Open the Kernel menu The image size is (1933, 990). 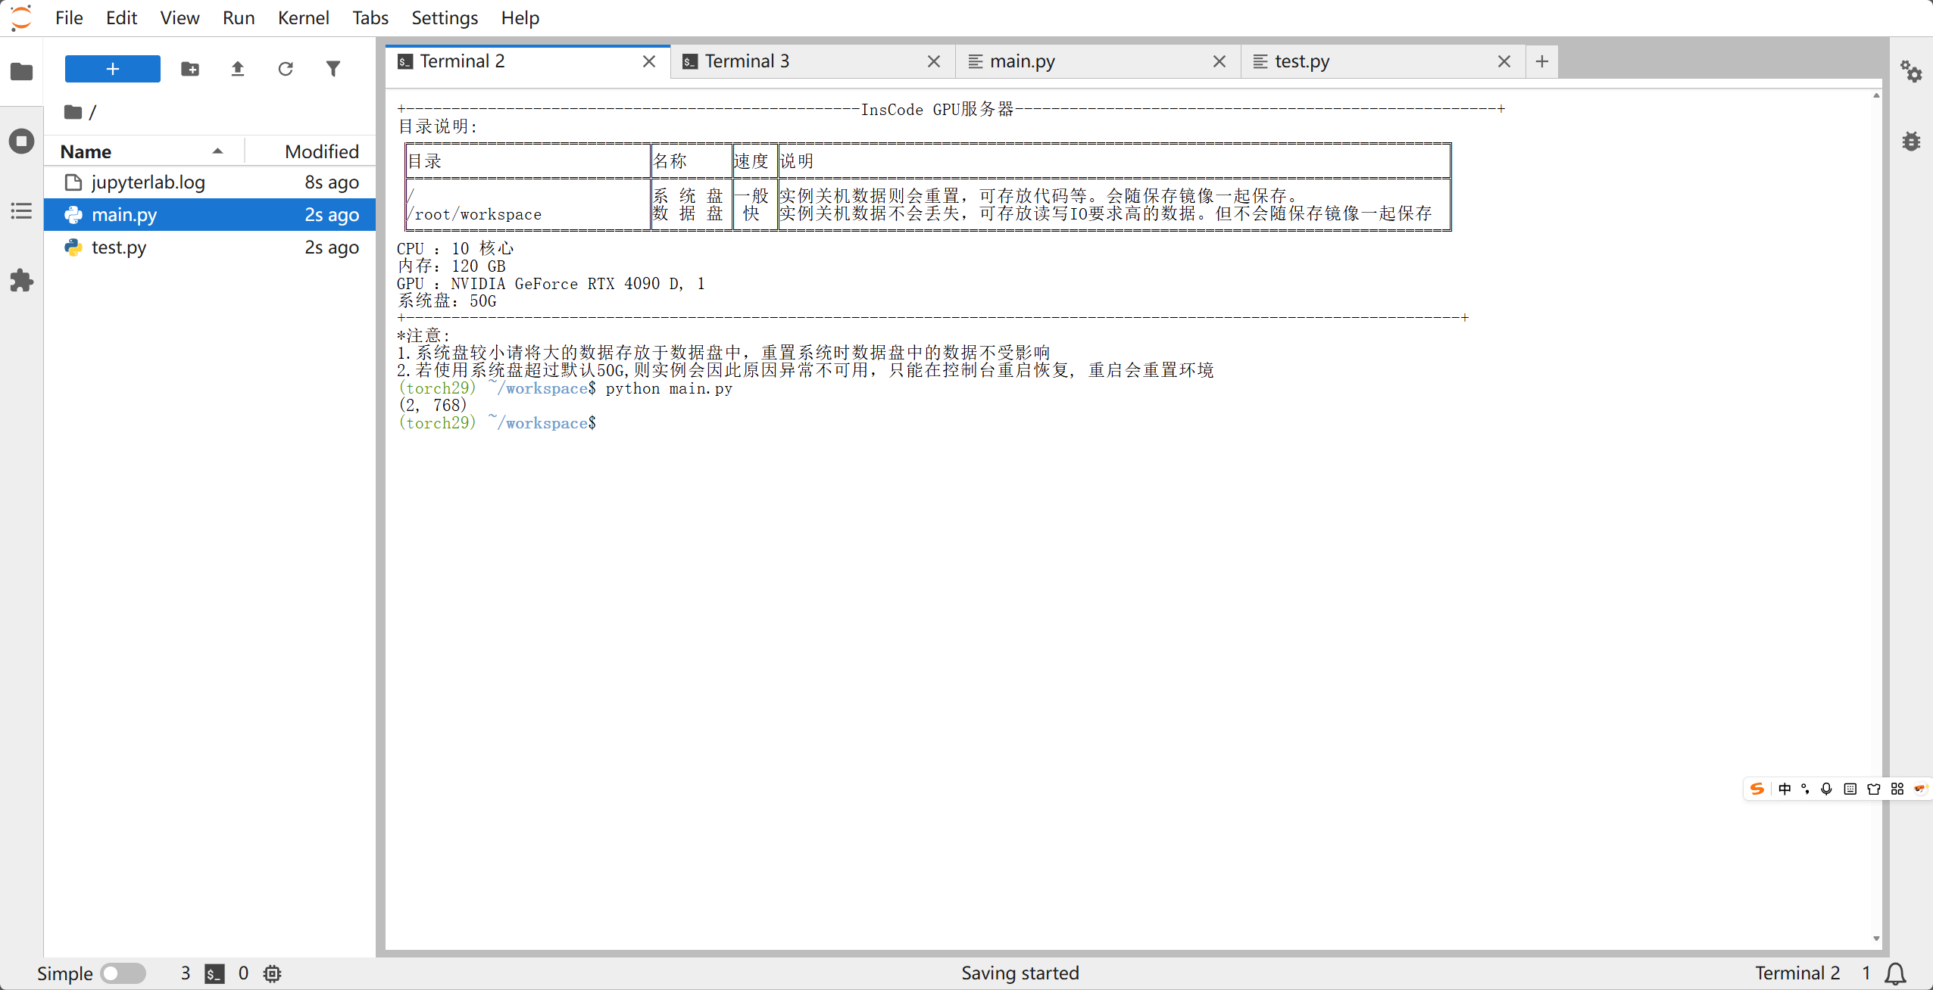[x=303, y=17]
